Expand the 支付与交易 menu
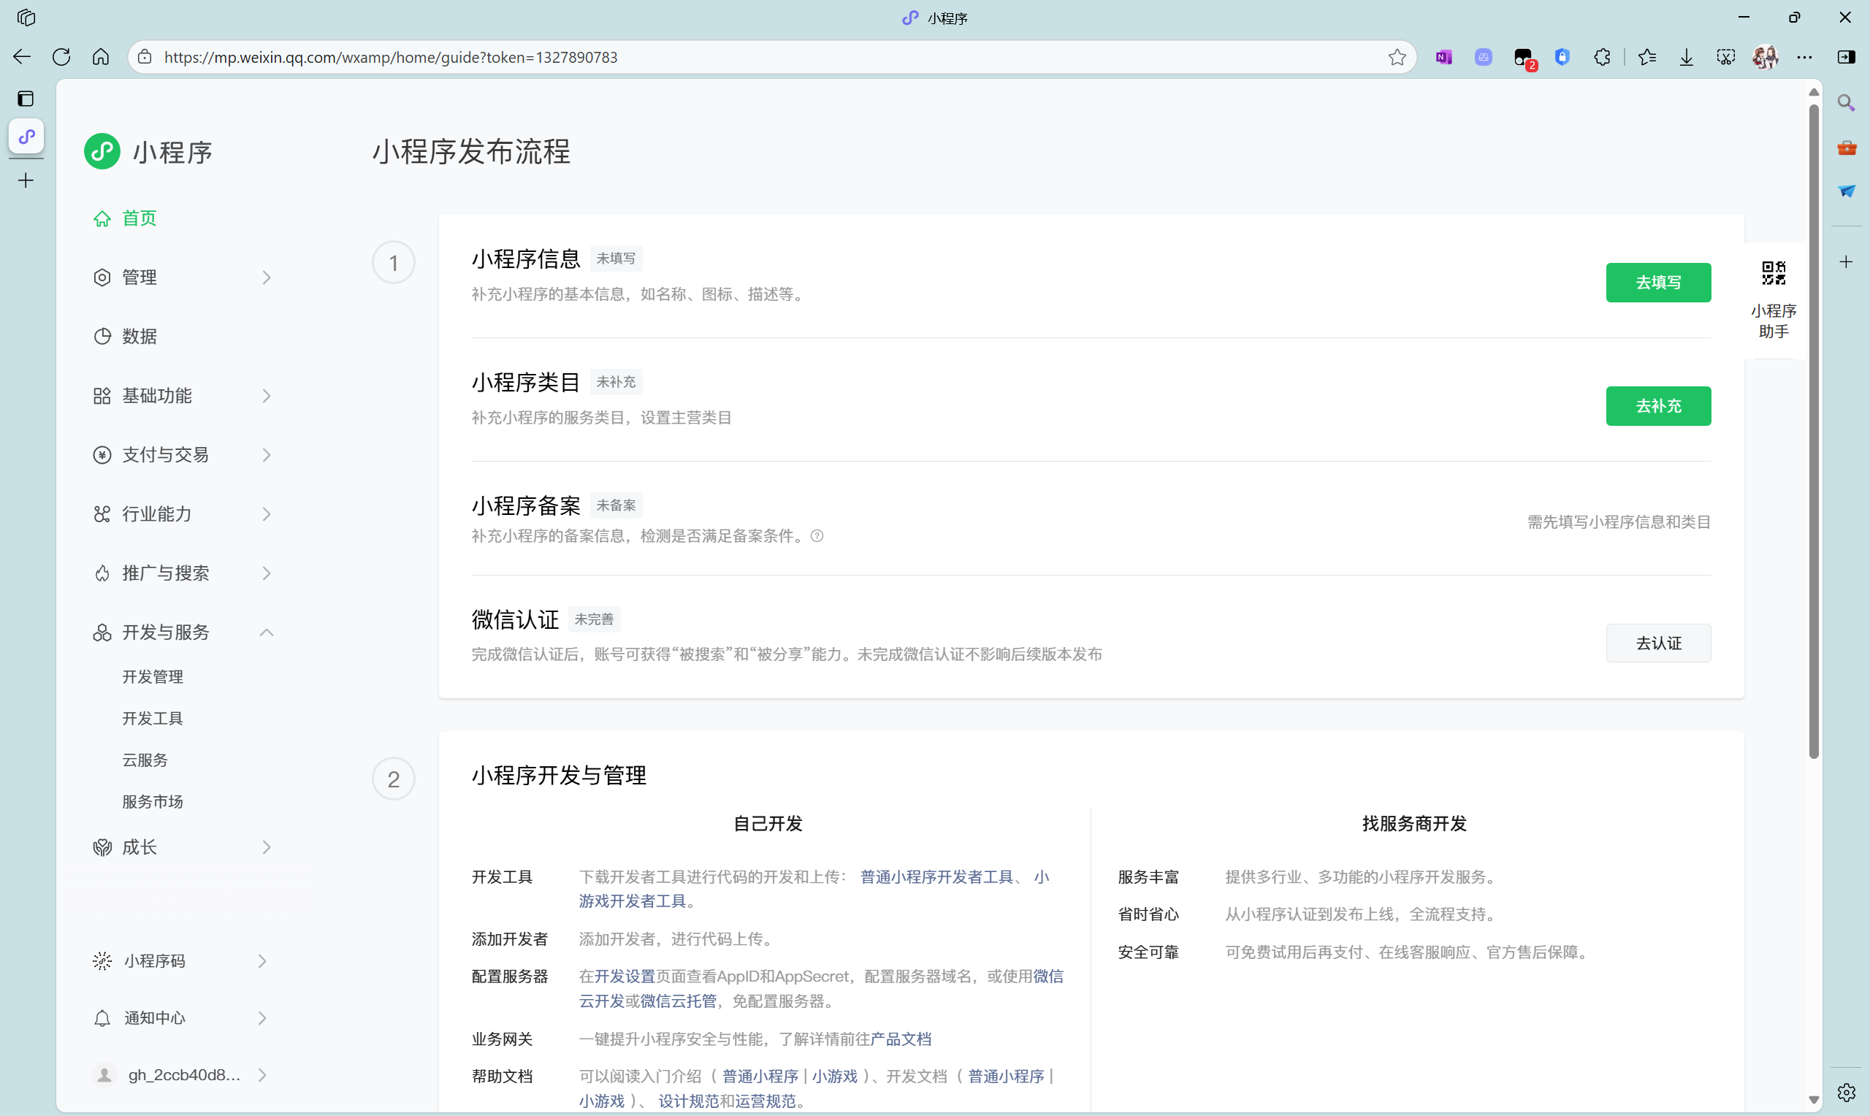Image resolution: width=1870 pixels, height=1116 pixels. [182, 455]
